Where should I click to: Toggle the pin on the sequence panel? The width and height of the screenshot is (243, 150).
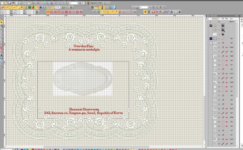click(236, 16)
